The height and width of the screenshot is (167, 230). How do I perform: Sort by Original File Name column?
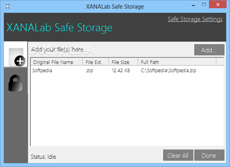[x=57, y=62]
